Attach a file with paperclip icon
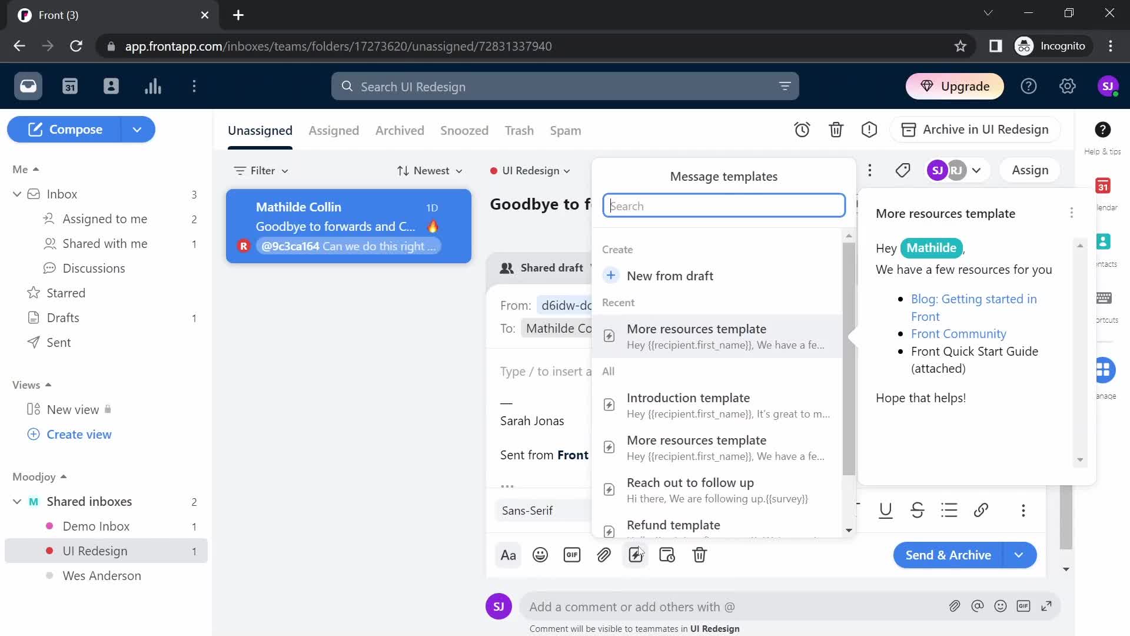This screenshot has height=636, width=1130. [x=604, y=555]
